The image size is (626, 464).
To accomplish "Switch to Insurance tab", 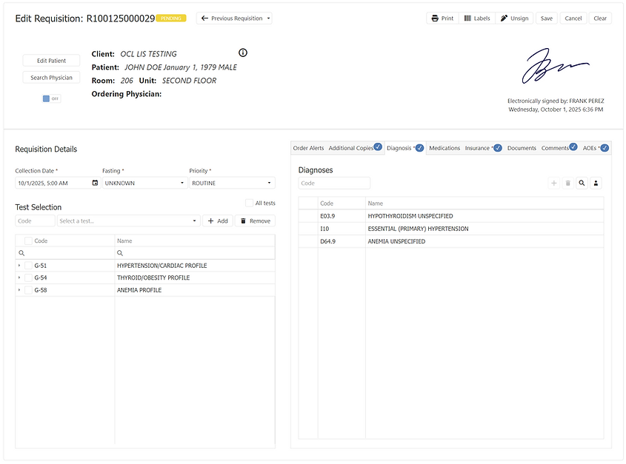I will tap(483, 148).
